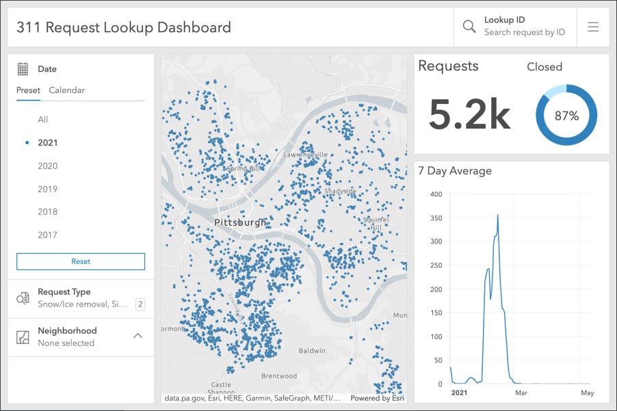Click the Powered by Esri link
Image resolution: width=617 pixels, height=411 pixels.
(377, 398)
